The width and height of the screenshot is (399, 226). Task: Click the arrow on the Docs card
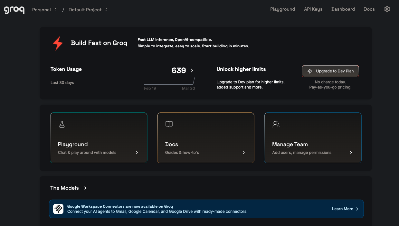[244, 153]
